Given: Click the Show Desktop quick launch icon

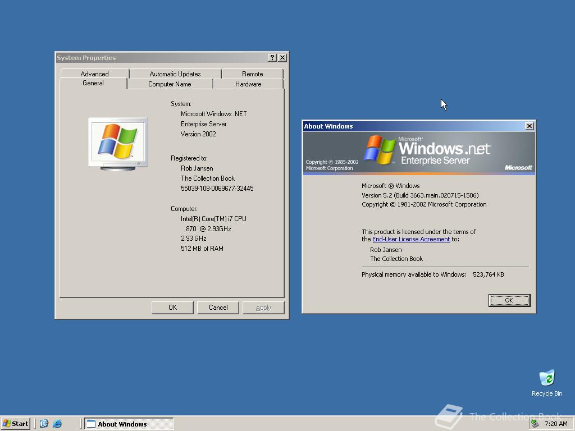Looking at the screenshot, I should tap(44, 424).
